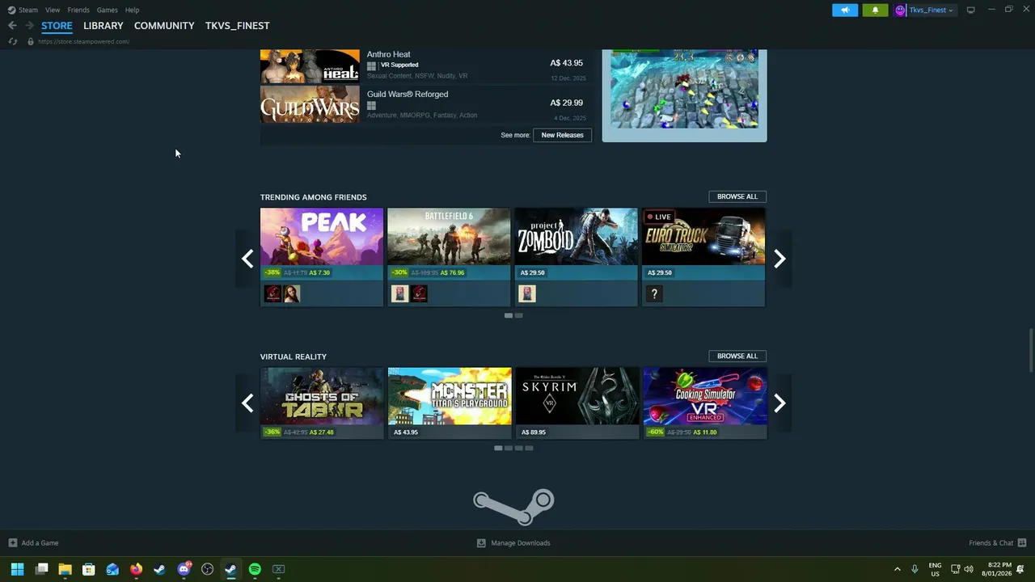Show next Trending Among Friends games

[x=779, y=259]
